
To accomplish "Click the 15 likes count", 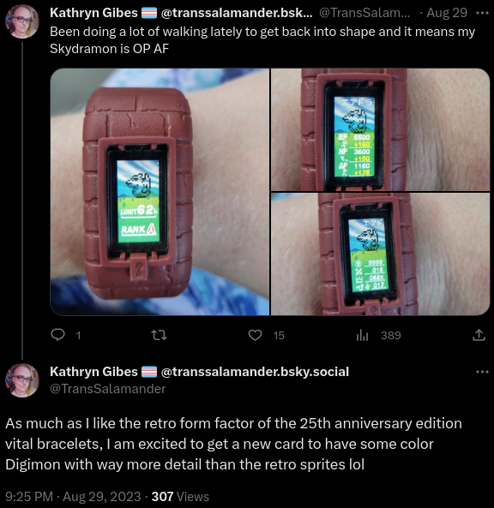I will [279, 335].
